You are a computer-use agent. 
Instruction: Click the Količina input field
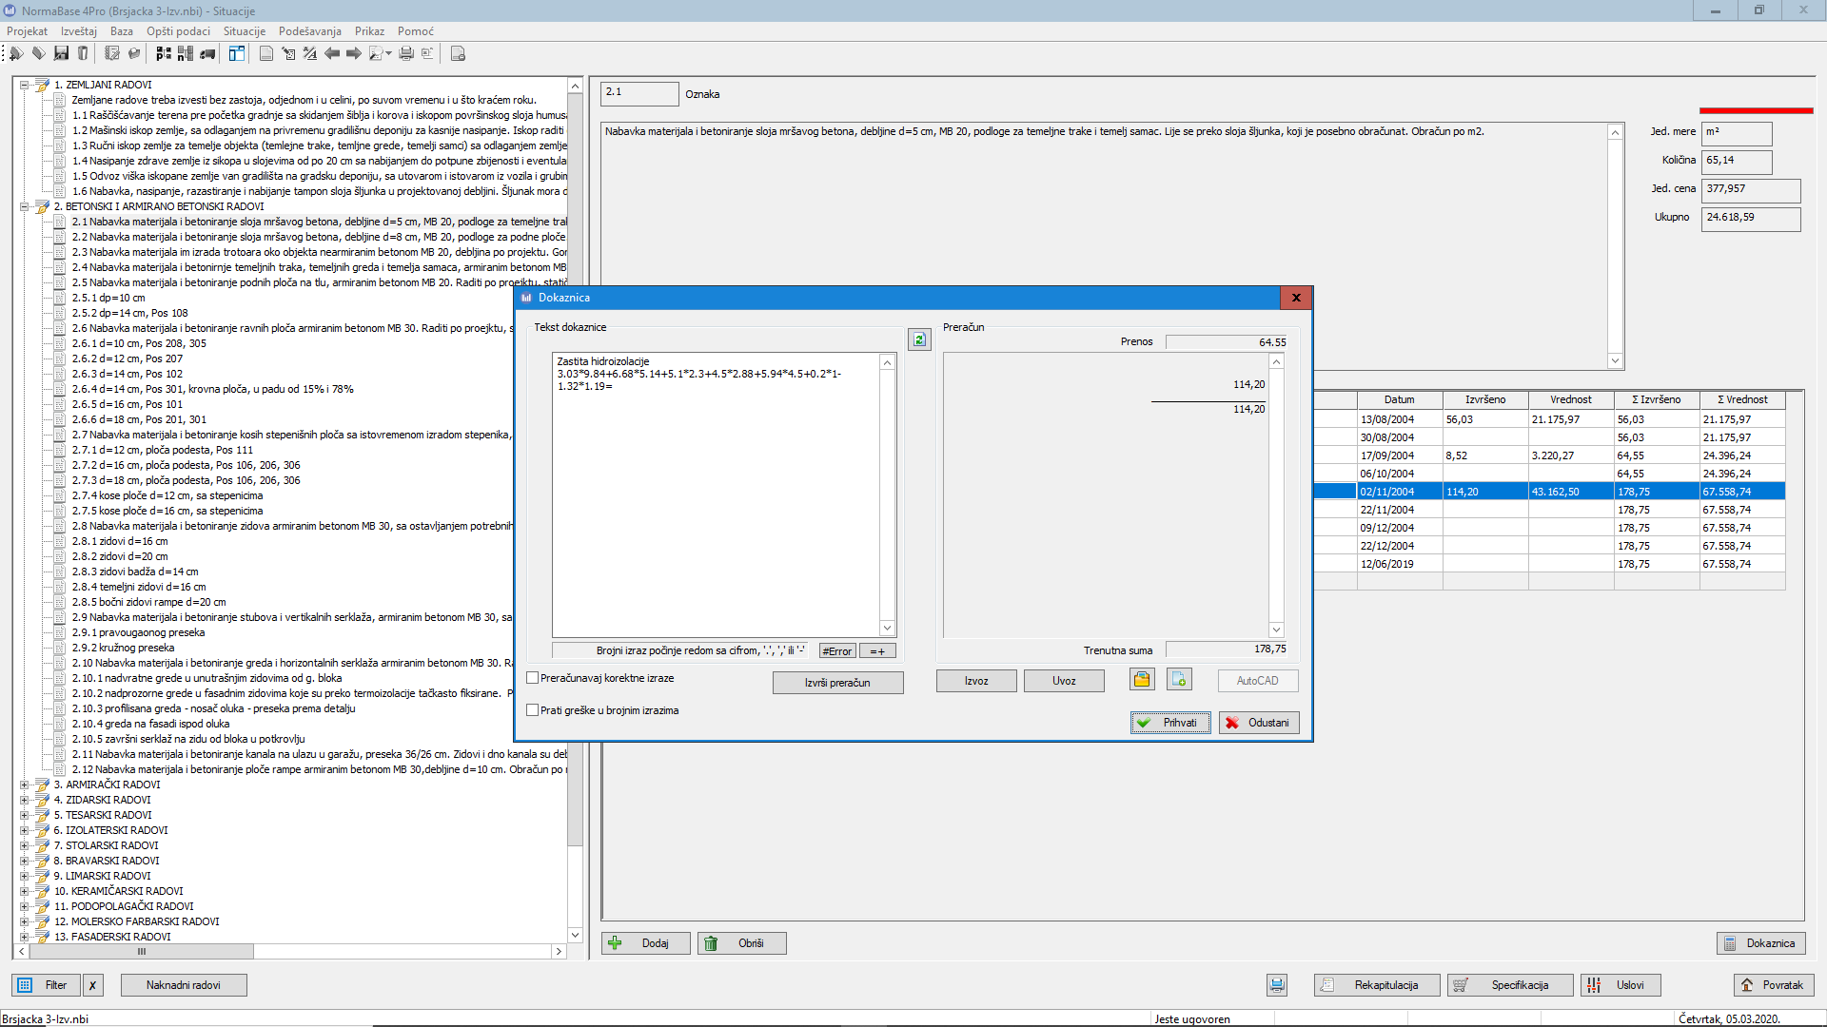point(1736,161)
